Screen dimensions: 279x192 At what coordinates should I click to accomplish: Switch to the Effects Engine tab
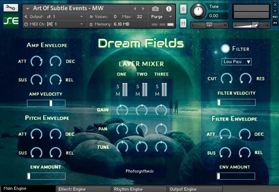click(x=83, y=189)
